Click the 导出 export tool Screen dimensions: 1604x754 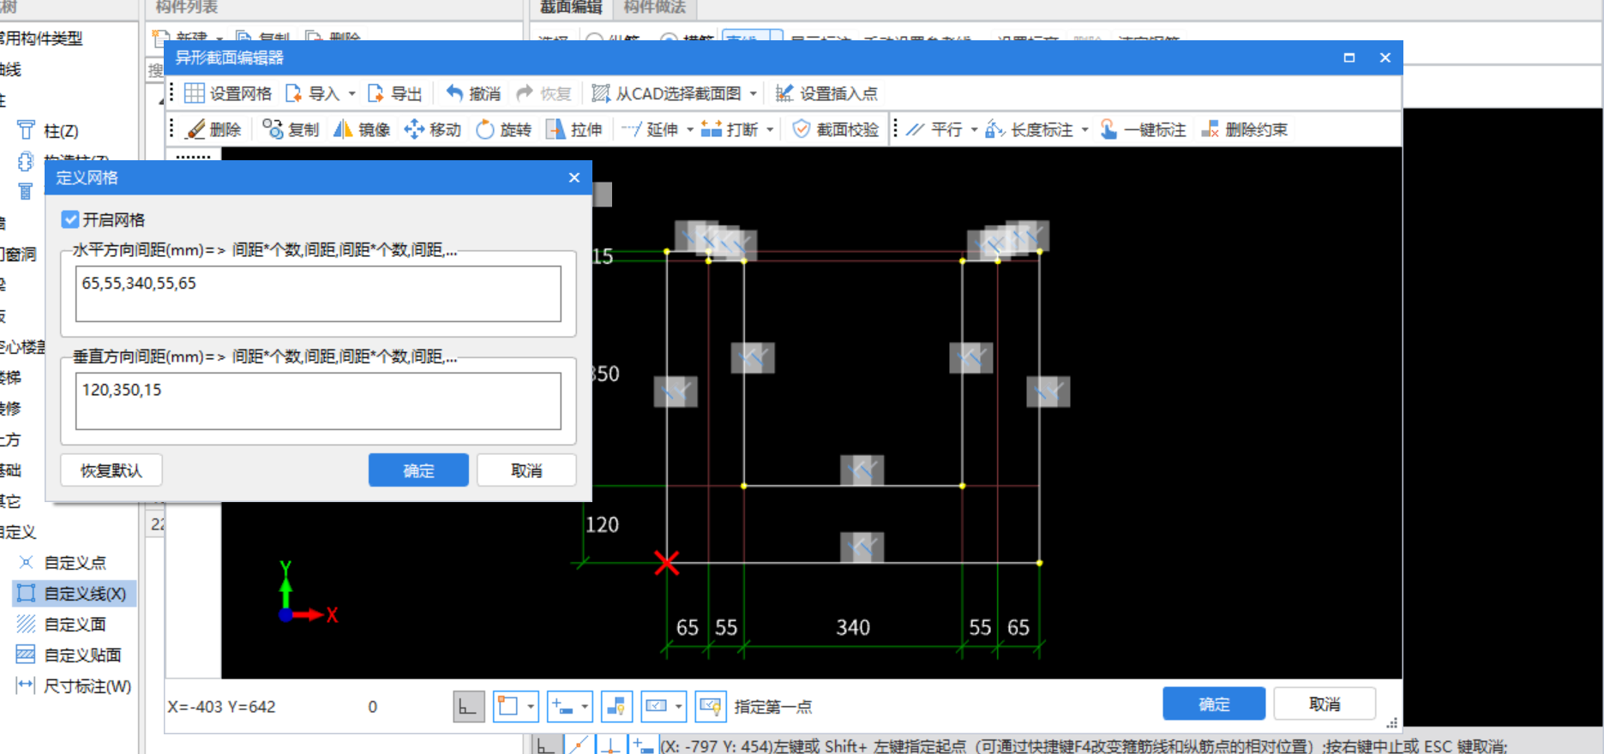(395, 93)
